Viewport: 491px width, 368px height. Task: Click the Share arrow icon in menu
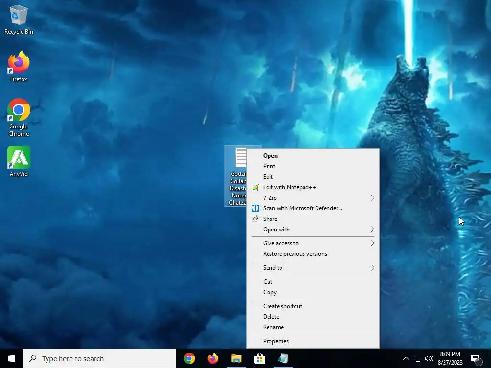255,218
